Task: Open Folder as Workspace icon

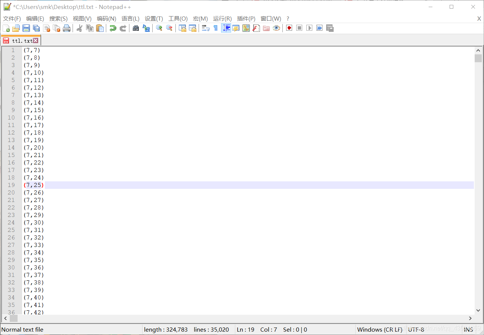Action: (266, 28)
